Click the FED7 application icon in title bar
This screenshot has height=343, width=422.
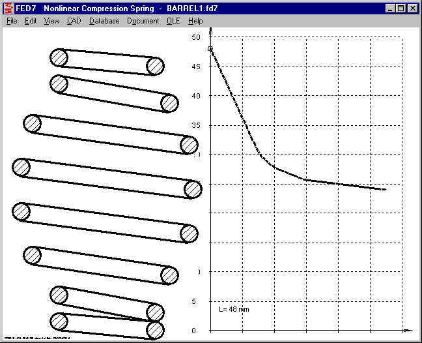click(x=8, y=8)
